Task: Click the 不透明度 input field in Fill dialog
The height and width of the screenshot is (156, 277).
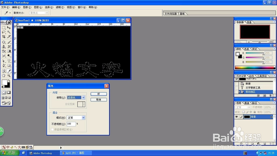Action: point(71,124)
